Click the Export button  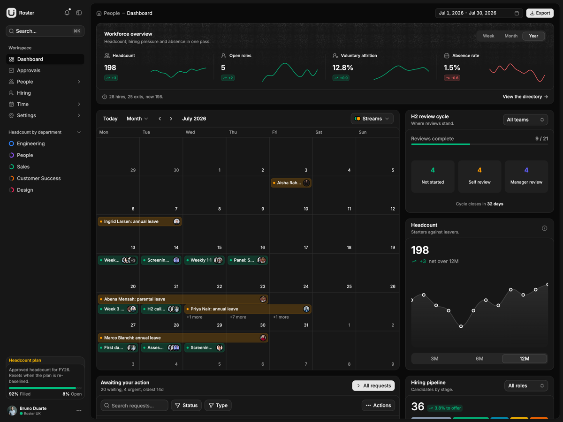(540, 13)
